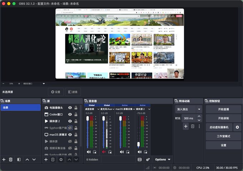Open the preview scaling dropdown arrow
This screenshot has width=243, height=171.
coord(44,84)
